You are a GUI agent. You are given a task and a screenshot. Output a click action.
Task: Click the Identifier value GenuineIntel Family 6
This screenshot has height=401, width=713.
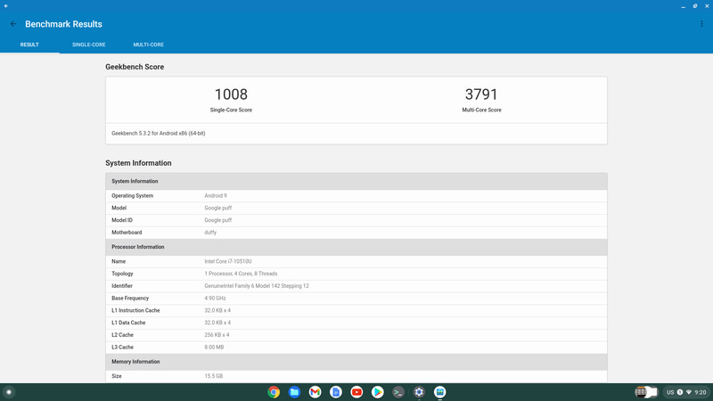click(257, 286)
